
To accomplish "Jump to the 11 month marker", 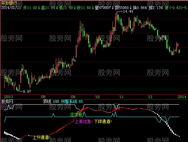I will [x=122, y=97].
